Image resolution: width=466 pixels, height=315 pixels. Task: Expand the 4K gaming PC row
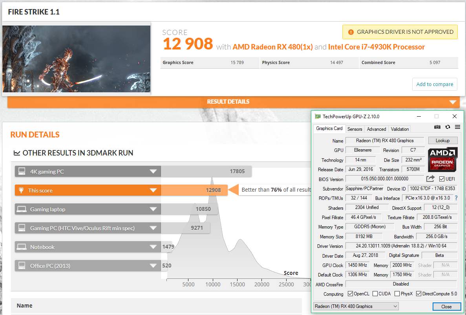coord(153,171)
